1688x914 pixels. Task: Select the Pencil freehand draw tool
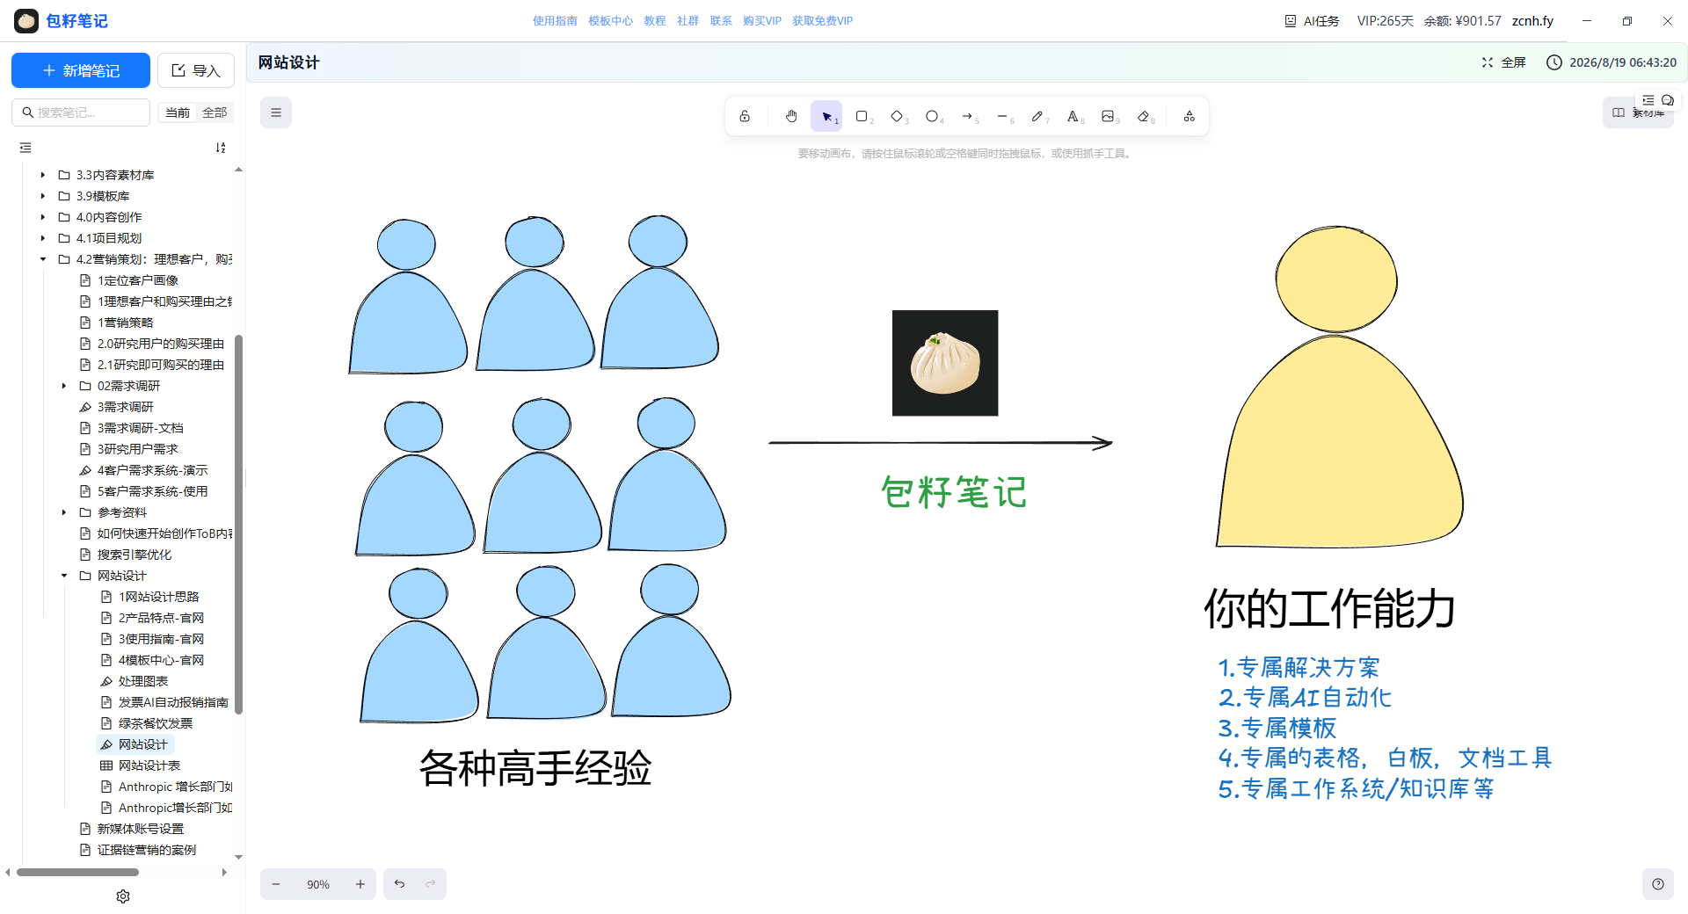(1037, 116)
